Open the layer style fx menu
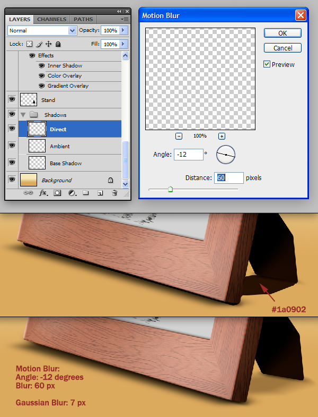The height and width of the screenshot is (417, 318). (x=43, y=193)
